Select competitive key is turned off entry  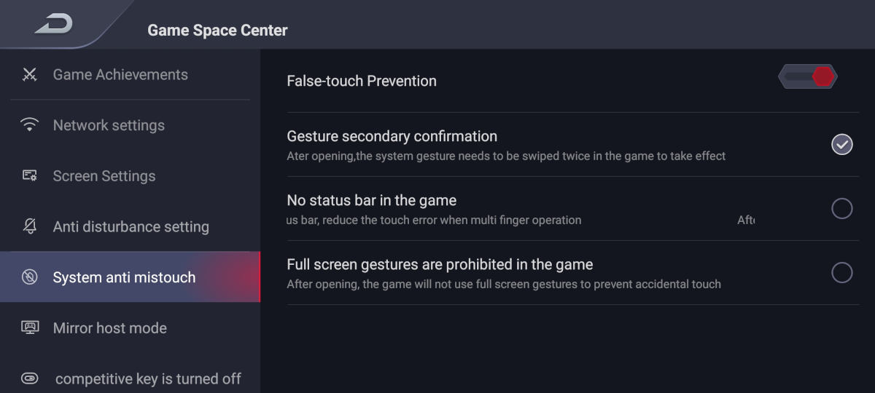(x=148, y=379)
